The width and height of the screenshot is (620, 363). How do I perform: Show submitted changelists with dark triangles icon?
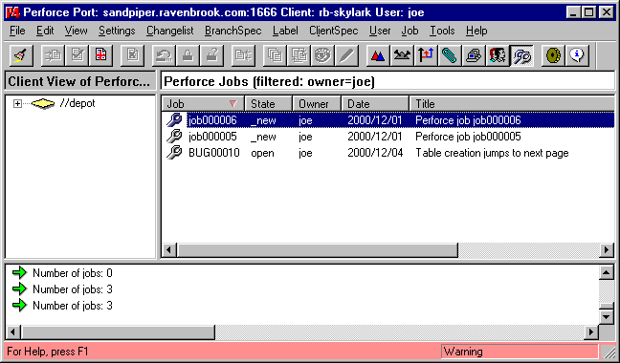pyautogui.click(x=402, y=55)
